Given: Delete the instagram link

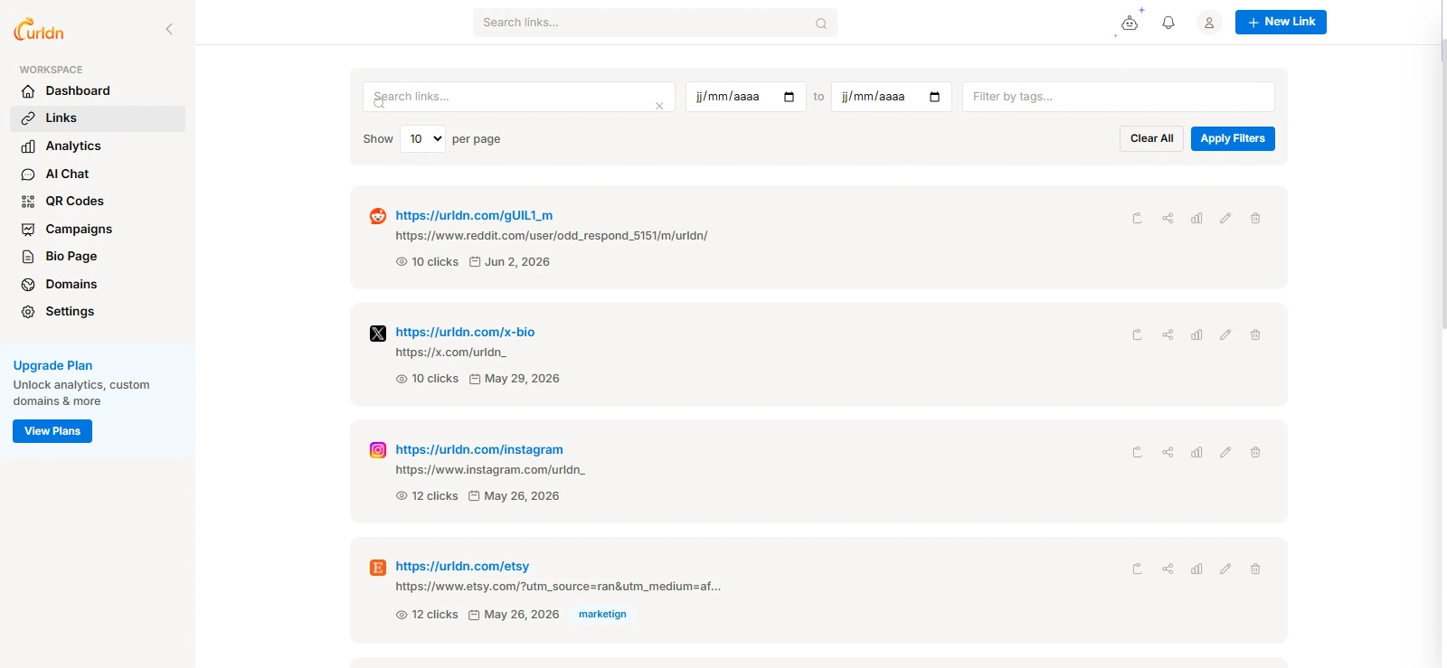Looking at the screenshot, I should pos(1255,452).
